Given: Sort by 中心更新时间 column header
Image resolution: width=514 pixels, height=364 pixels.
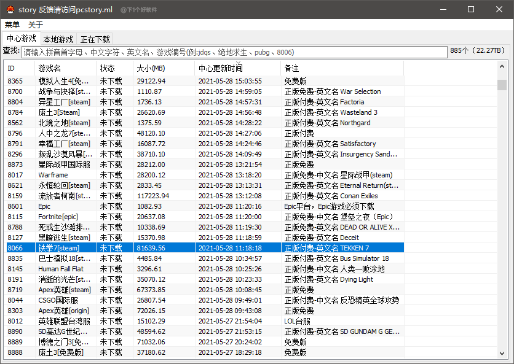Looking at the screenshot, I should 237,68.
